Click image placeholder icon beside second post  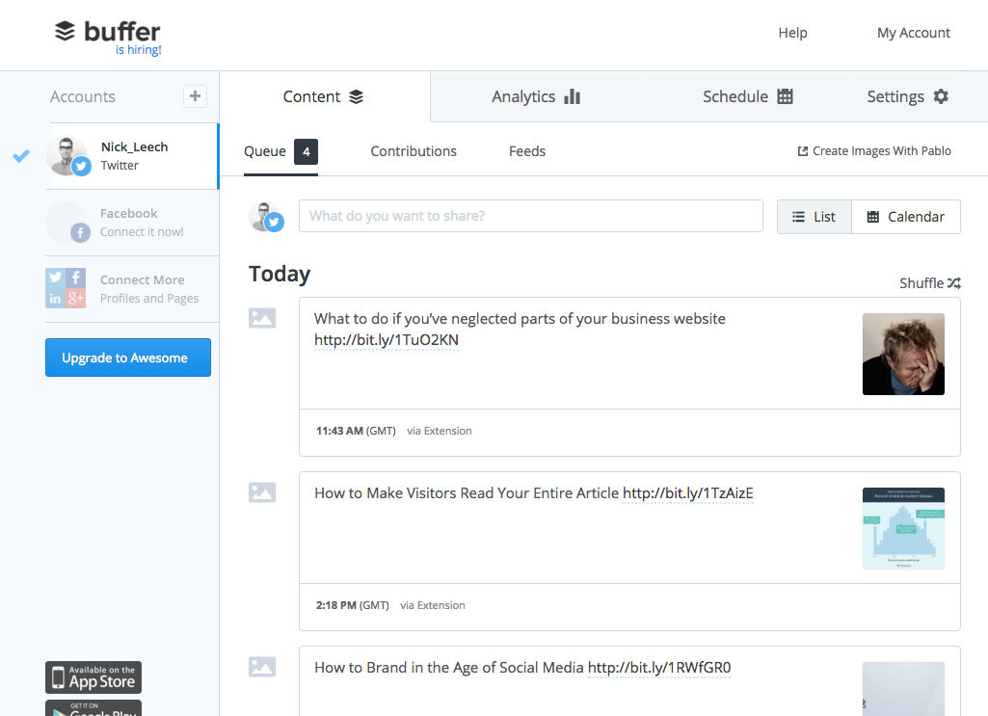tap(262, 492)
